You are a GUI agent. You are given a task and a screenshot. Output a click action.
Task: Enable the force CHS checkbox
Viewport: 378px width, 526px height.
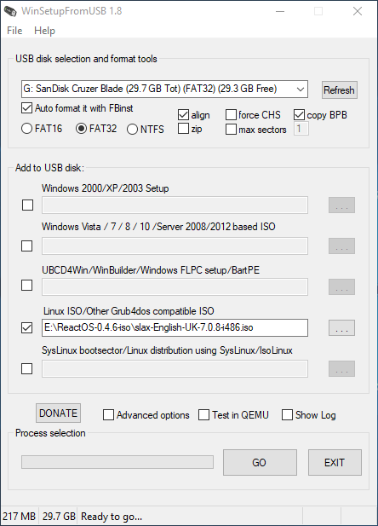[231, 115]
